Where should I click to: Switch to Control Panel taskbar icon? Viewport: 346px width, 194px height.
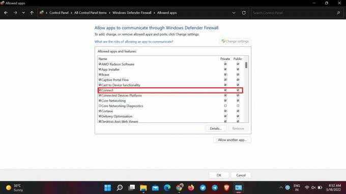(x=239, y=187)
